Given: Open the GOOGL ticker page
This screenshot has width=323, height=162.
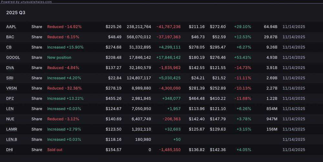Looking at the screenshot, I should tap(13, 58).
